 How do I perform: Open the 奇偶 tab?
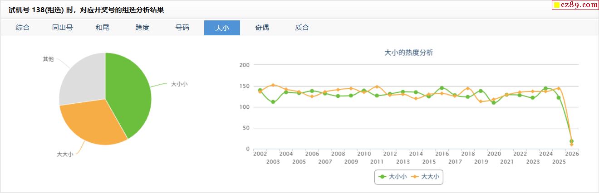click(262, 28)
